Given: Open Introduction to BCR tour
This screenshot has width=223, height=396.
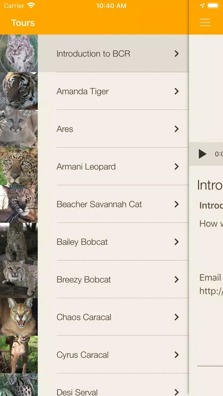Looking at the screenshot, I should tap(94, 53).
